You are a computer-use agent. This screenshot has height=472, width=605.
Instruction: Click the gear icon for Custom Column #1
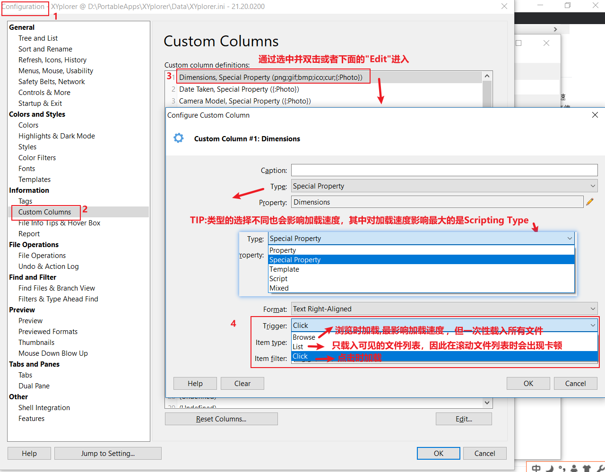[177, 138]
